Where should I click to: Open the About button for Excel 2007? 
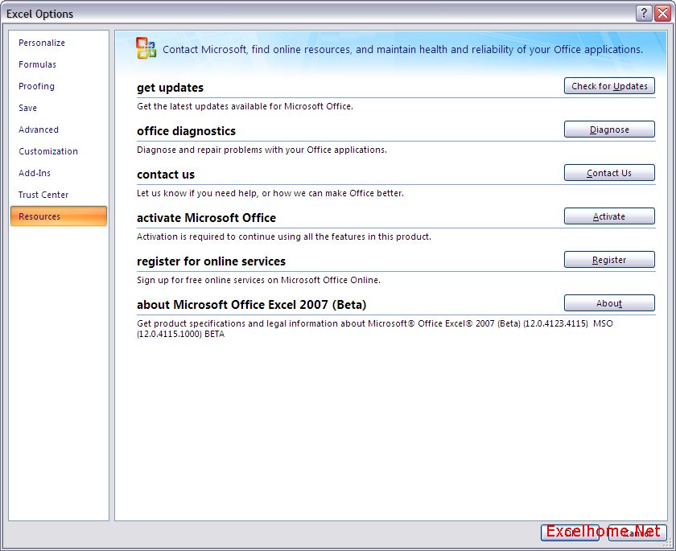609,303
